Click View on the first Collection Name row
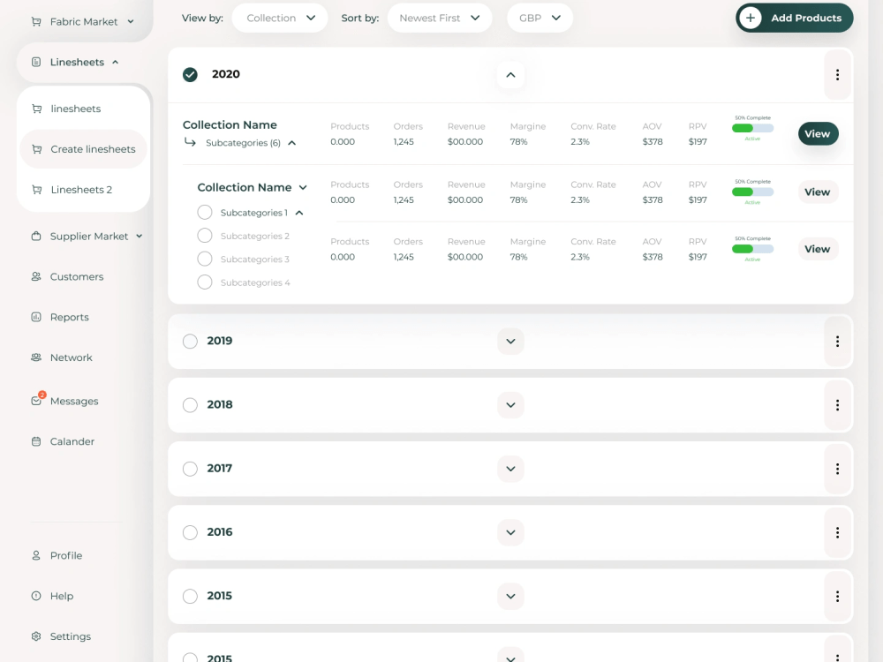 pyautogui.click(x=818, y=133)
